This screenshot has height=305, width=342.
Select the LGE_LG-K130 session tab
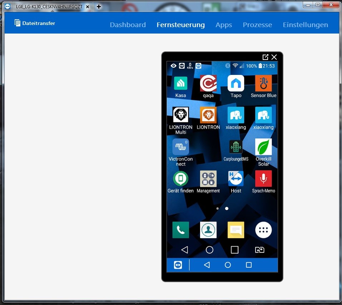(x=49, y=7)
